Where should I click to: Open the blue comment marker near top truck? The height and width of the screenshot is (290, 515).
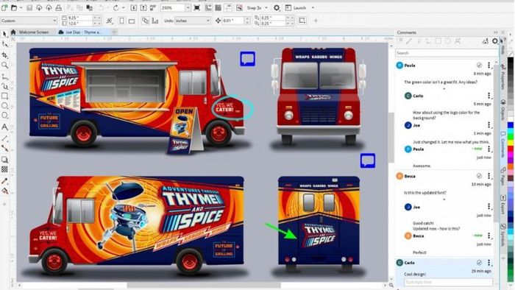click(x=247, y=59)
